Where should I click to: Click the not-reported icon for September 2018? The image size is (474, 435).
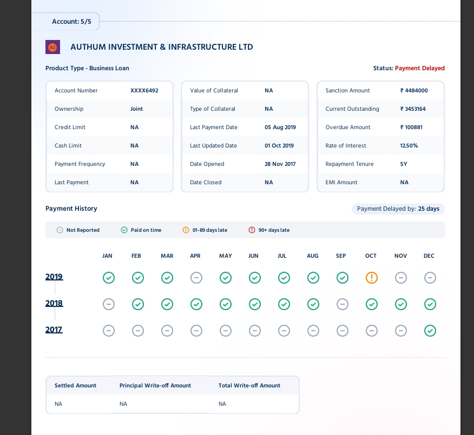point(342,304)
